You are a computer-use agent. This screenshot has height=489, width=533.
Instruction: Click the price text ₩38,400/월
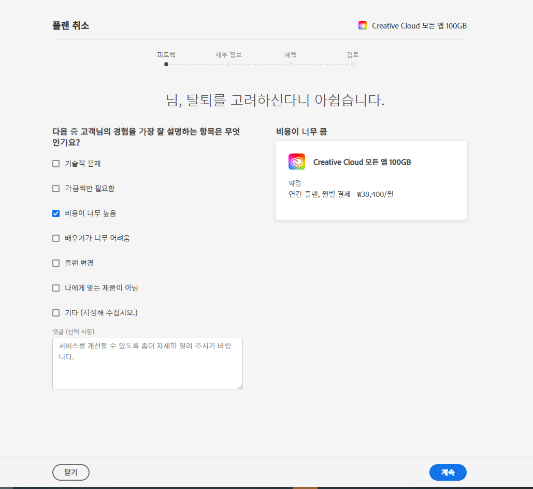tap(375, 194)
